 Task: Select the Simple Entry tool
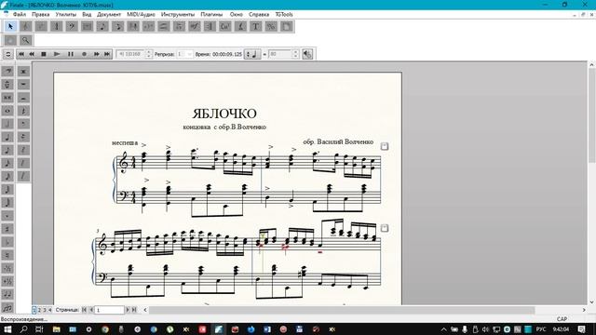click(x=102, y=26)
